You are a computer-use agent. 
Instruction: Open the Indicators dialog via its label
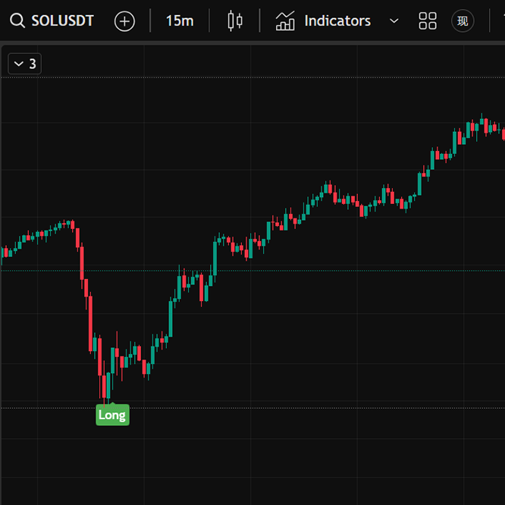337,20
